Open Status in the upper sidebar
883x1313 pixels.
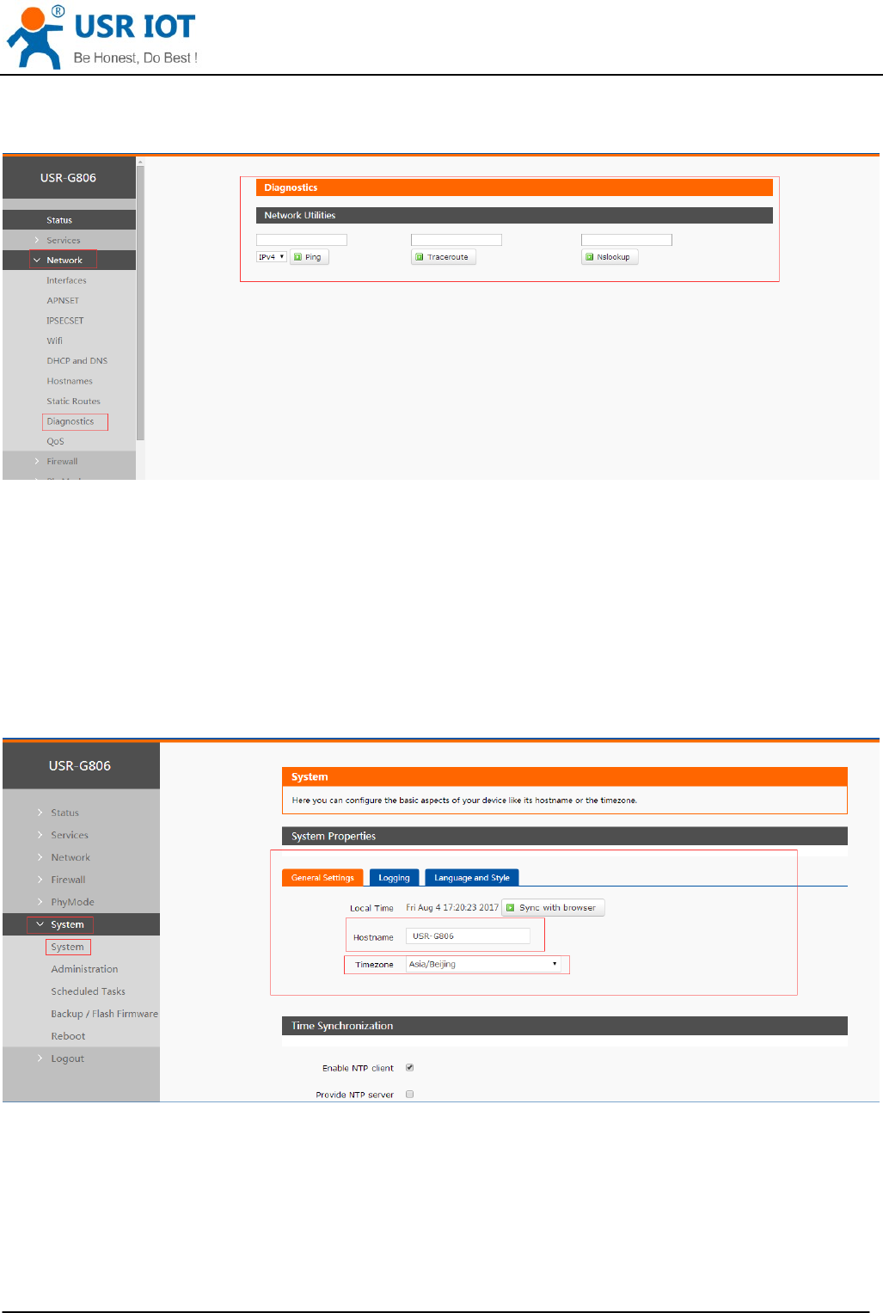69,220
